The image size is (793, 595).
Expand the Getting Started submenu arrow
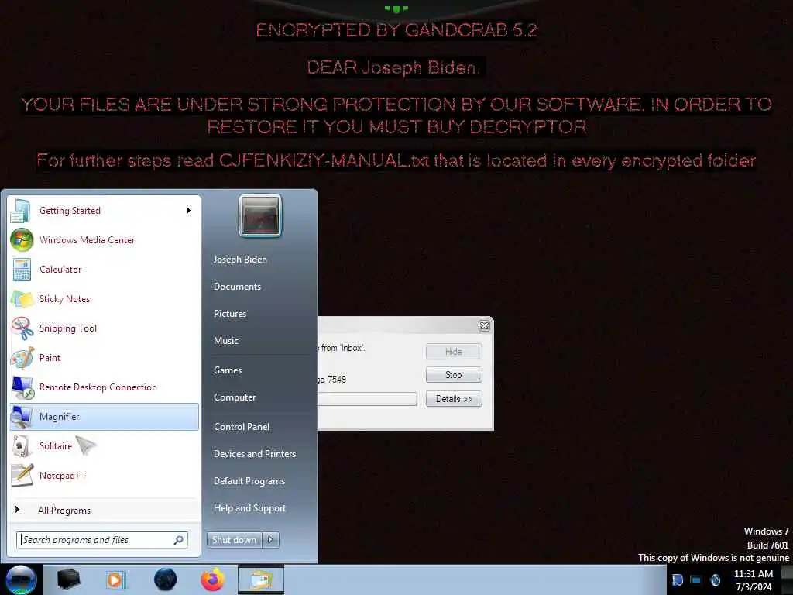(x=189, y=211)
